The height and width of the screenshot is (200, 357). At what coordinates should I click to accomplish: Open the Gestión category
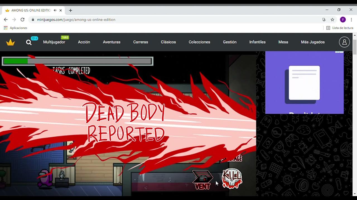click(230, 42)
